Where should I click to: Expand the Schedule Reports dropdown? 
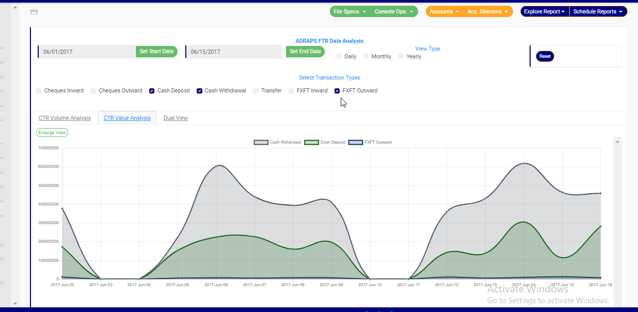coord(598,11)
